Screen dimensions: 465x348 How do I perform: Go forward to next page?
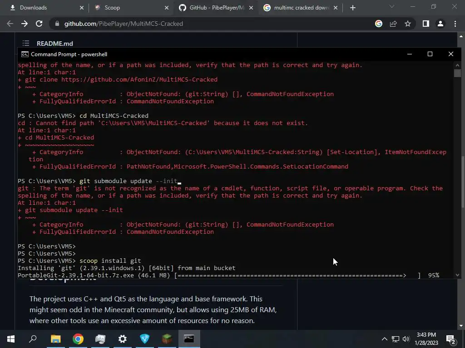[25, 24]
